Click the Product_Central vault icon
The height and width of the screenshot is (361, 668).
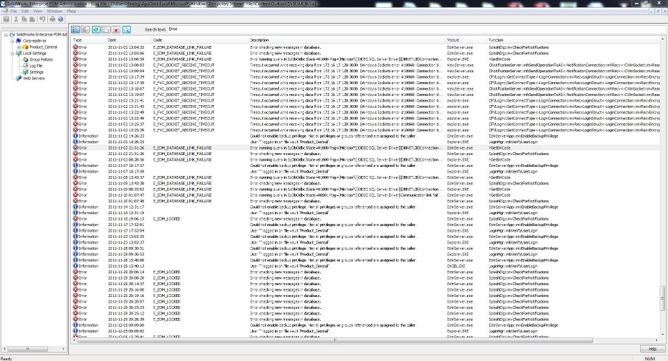pos(26,47)
